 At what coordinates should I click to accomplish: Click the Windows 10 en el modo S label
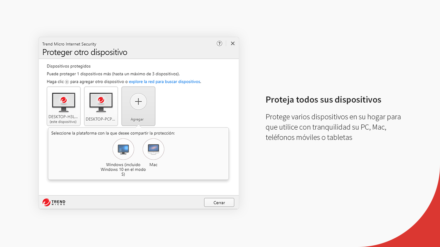click(x=123, y=169)
